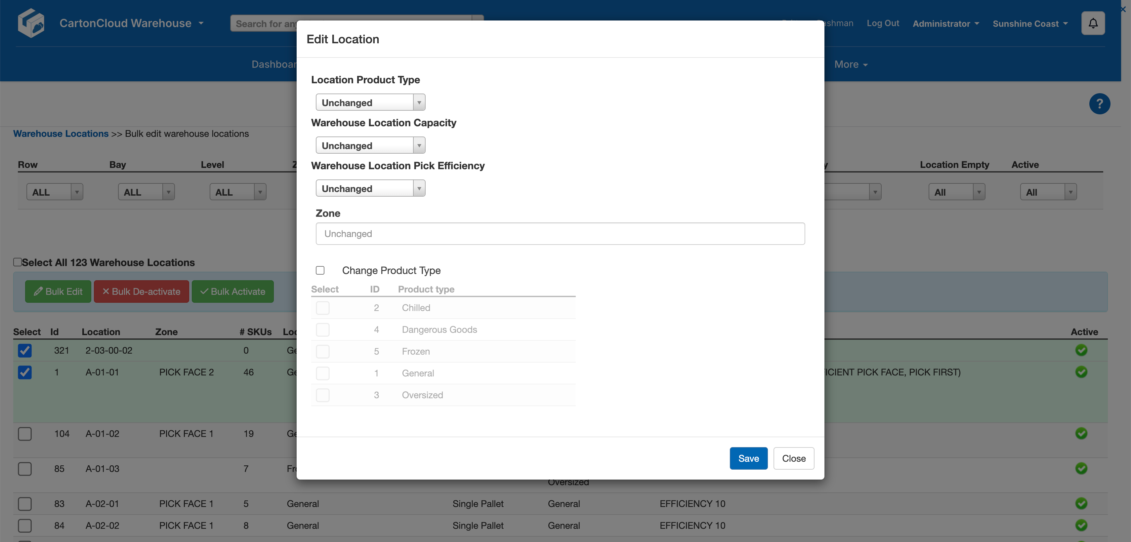Save the Edit Location changes

748,458
